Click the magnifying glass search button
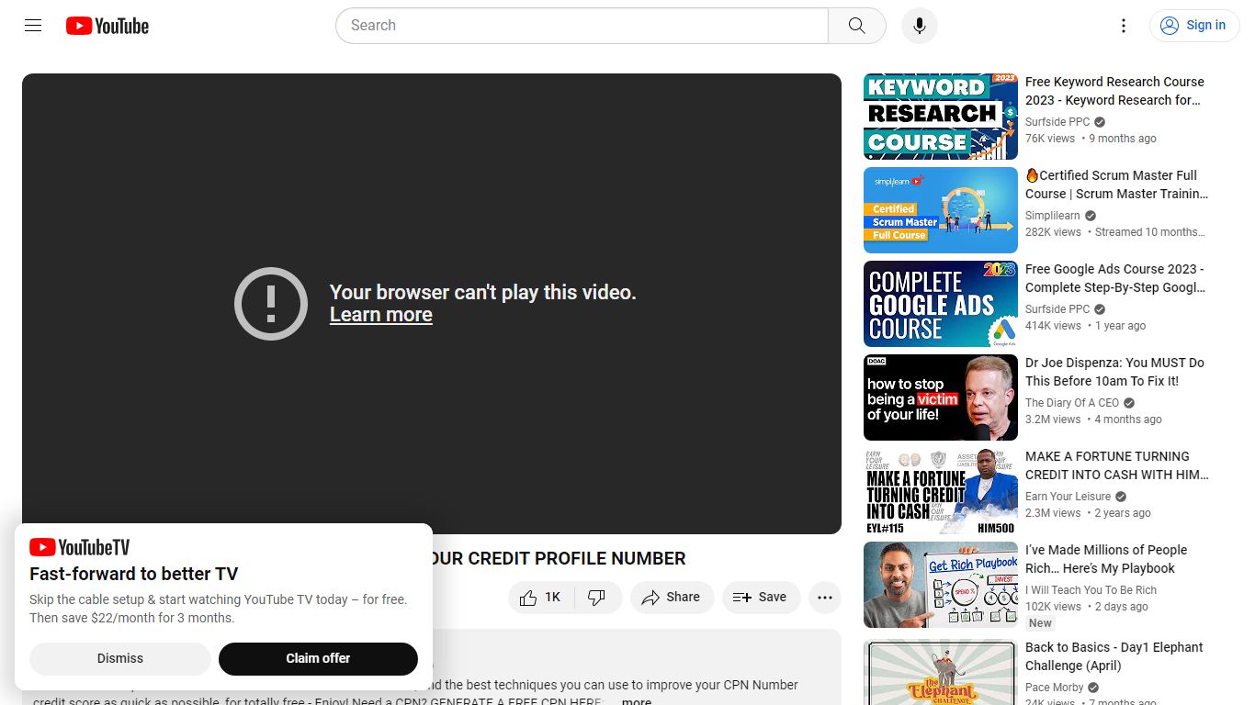Viewport: 1255px width, 705px height. pyautogui.click(x=856, y=26)
